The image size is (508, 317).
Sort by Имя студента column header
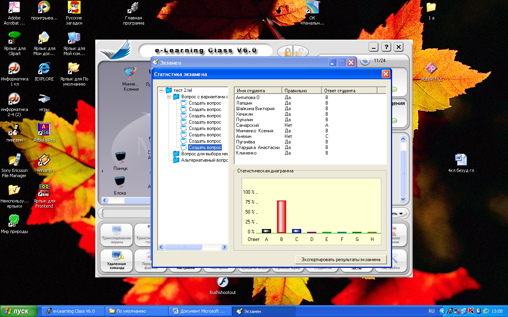point(258,90)
